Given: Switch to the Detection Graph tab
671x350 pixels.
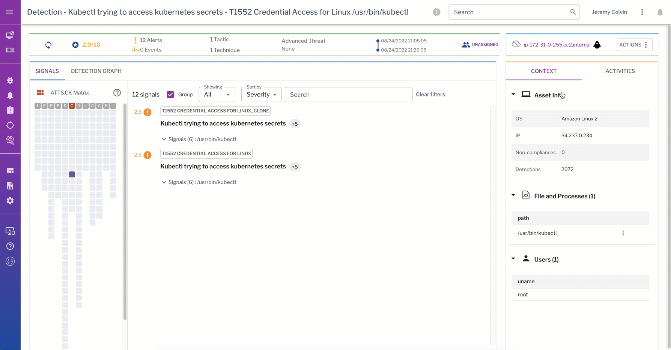Looking at the screenshot, I should [96, 71].
